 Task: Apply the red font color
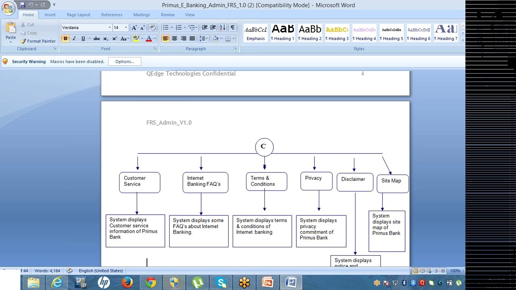point(148,38)
